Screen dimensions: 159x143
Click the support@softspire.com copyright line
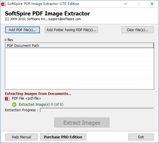point(43,19)
